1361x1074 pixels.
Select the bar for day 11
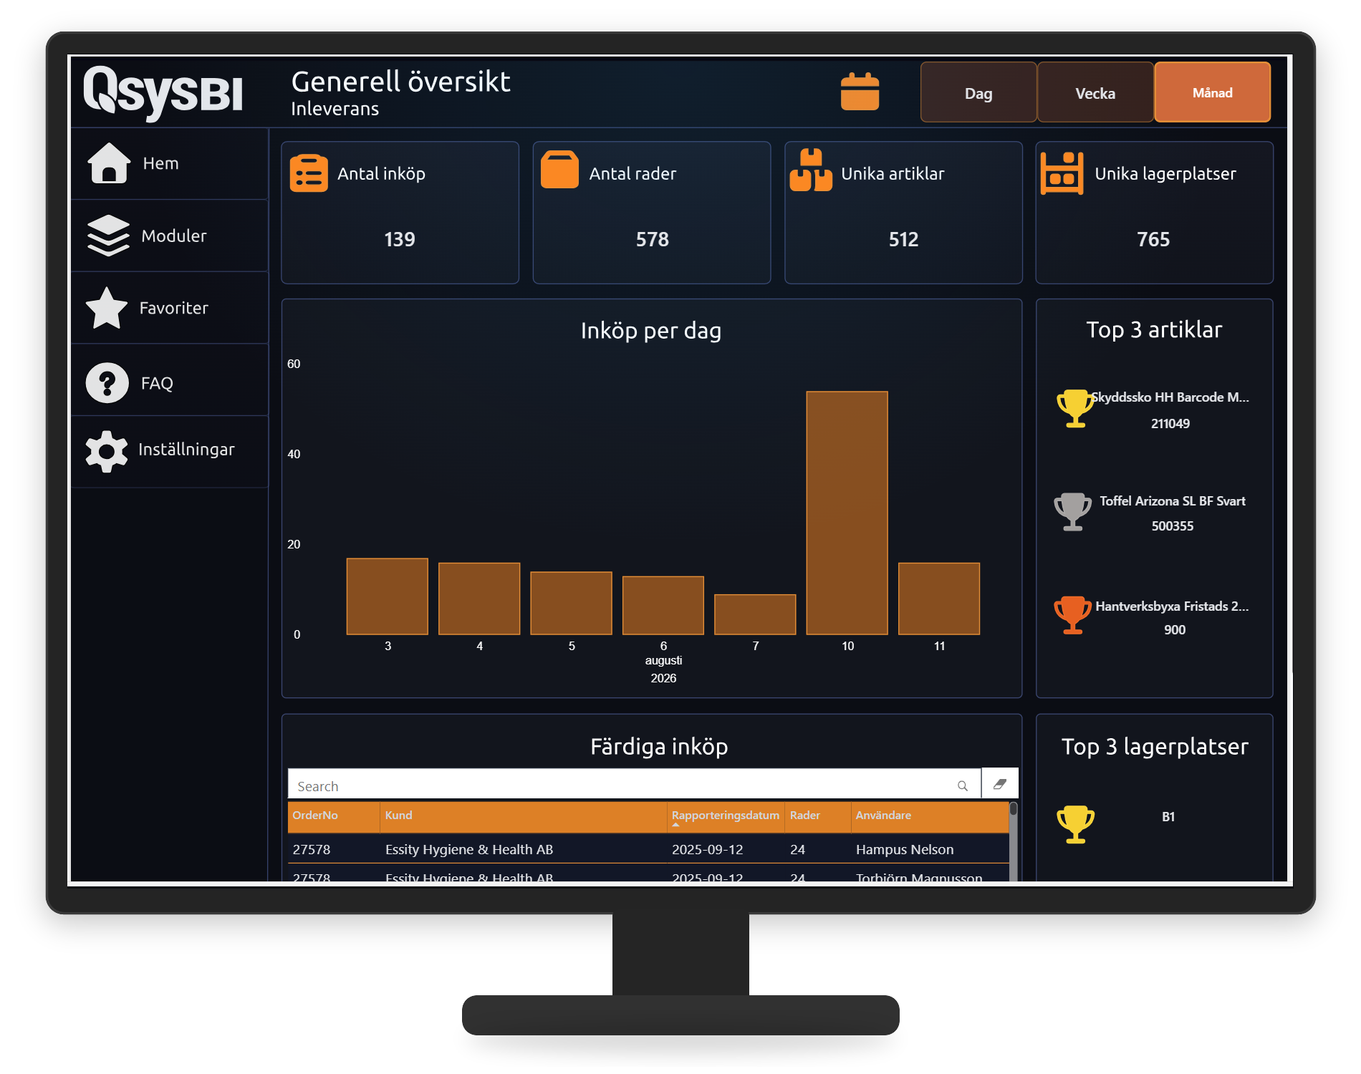point(938,599)
